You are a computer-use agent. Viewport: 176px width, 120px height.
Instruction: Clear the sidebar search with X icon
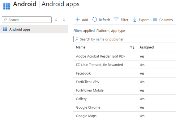pos(56,20)
